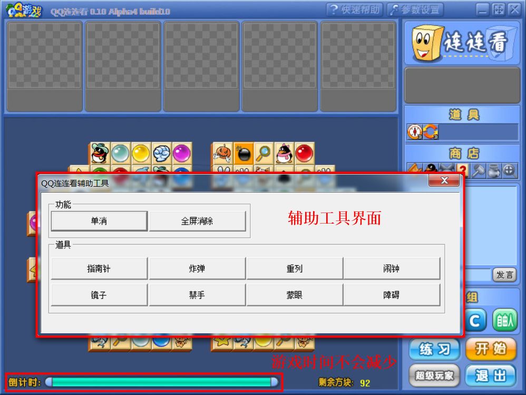Pick the magnifying glass tile in the top row
The height and width of the screenshot is (395, 526).
(264, 153)
